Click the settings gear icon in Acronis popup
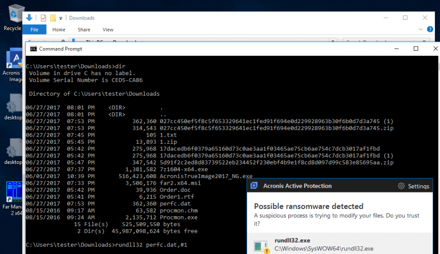 pyautogui.click(x=401, y=186)
